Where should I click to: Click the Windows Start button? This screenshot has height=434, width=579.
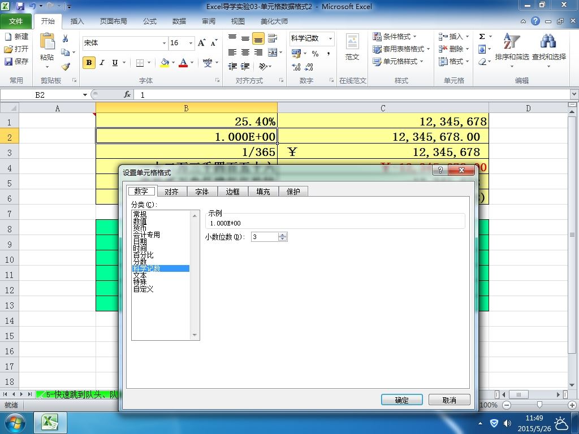(15, 423)
